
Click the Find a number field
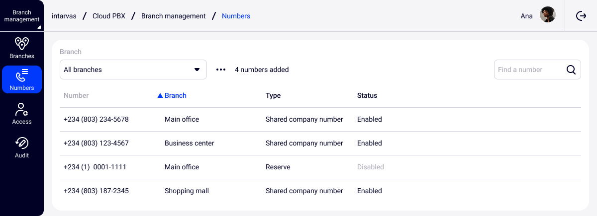coord(528,70)
